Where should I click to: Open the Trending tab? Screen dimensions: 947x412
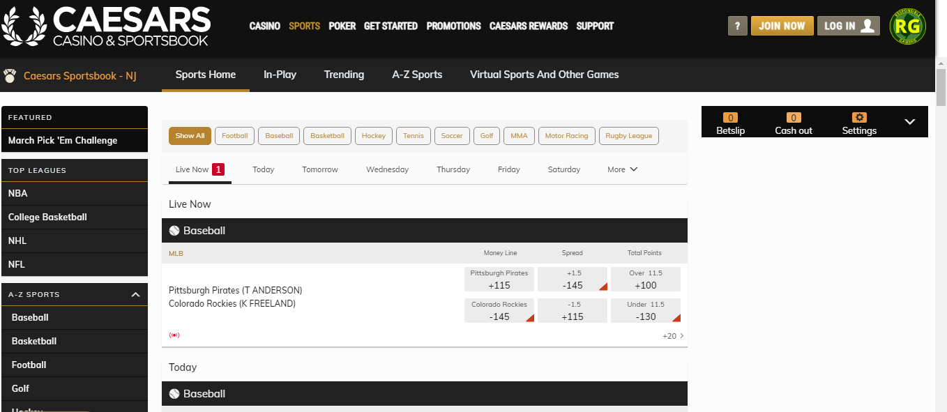[344, 75]
